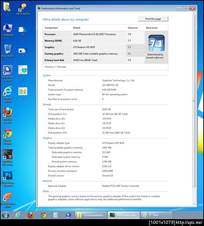Click scrollbar up arrow in Performance window
204x226 pixels.
194,13
